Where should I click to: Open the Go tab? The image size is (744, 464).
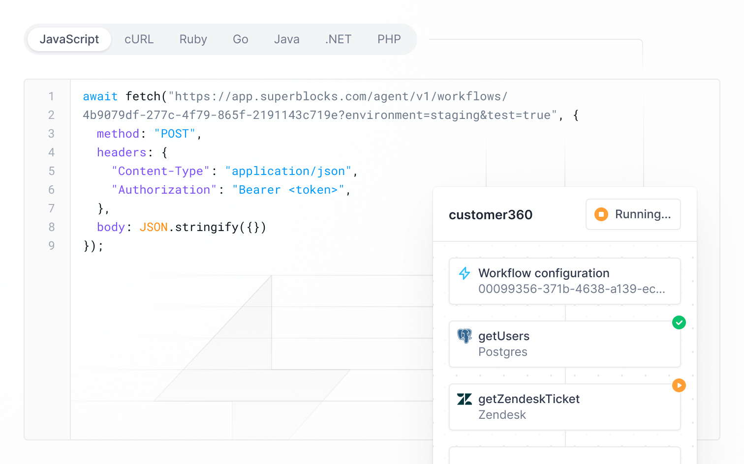(x=240, y=39)
